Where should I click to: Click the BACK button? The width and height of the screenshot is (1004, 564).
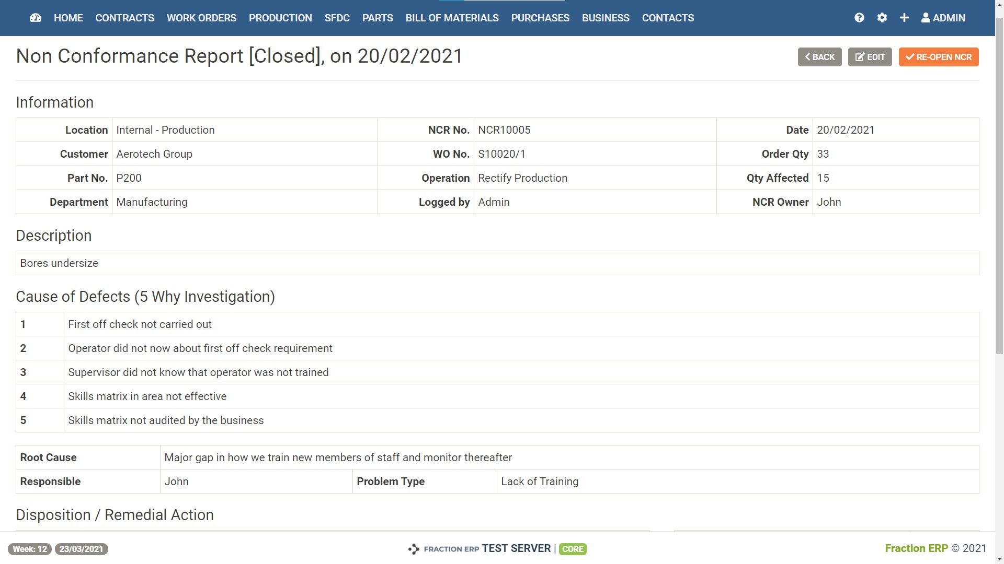click(819, 57)
